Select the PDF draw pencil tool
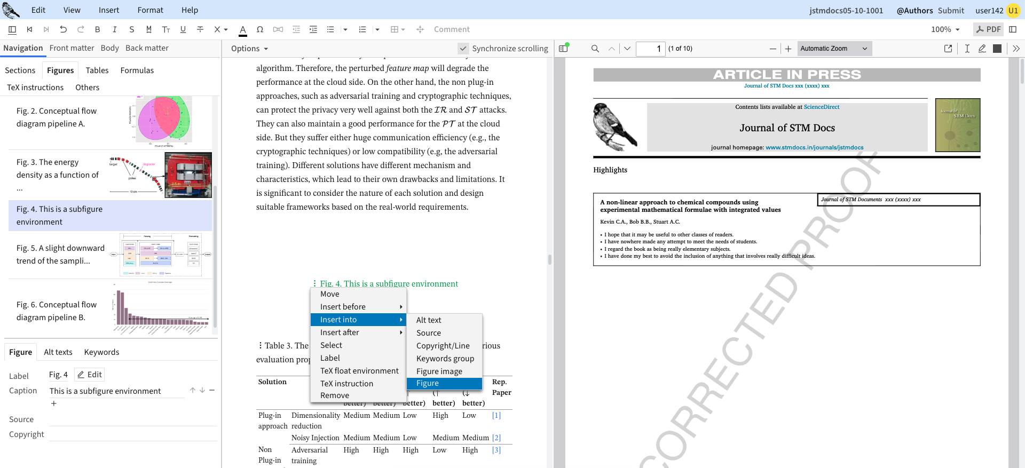 click(x=982, y=49)
